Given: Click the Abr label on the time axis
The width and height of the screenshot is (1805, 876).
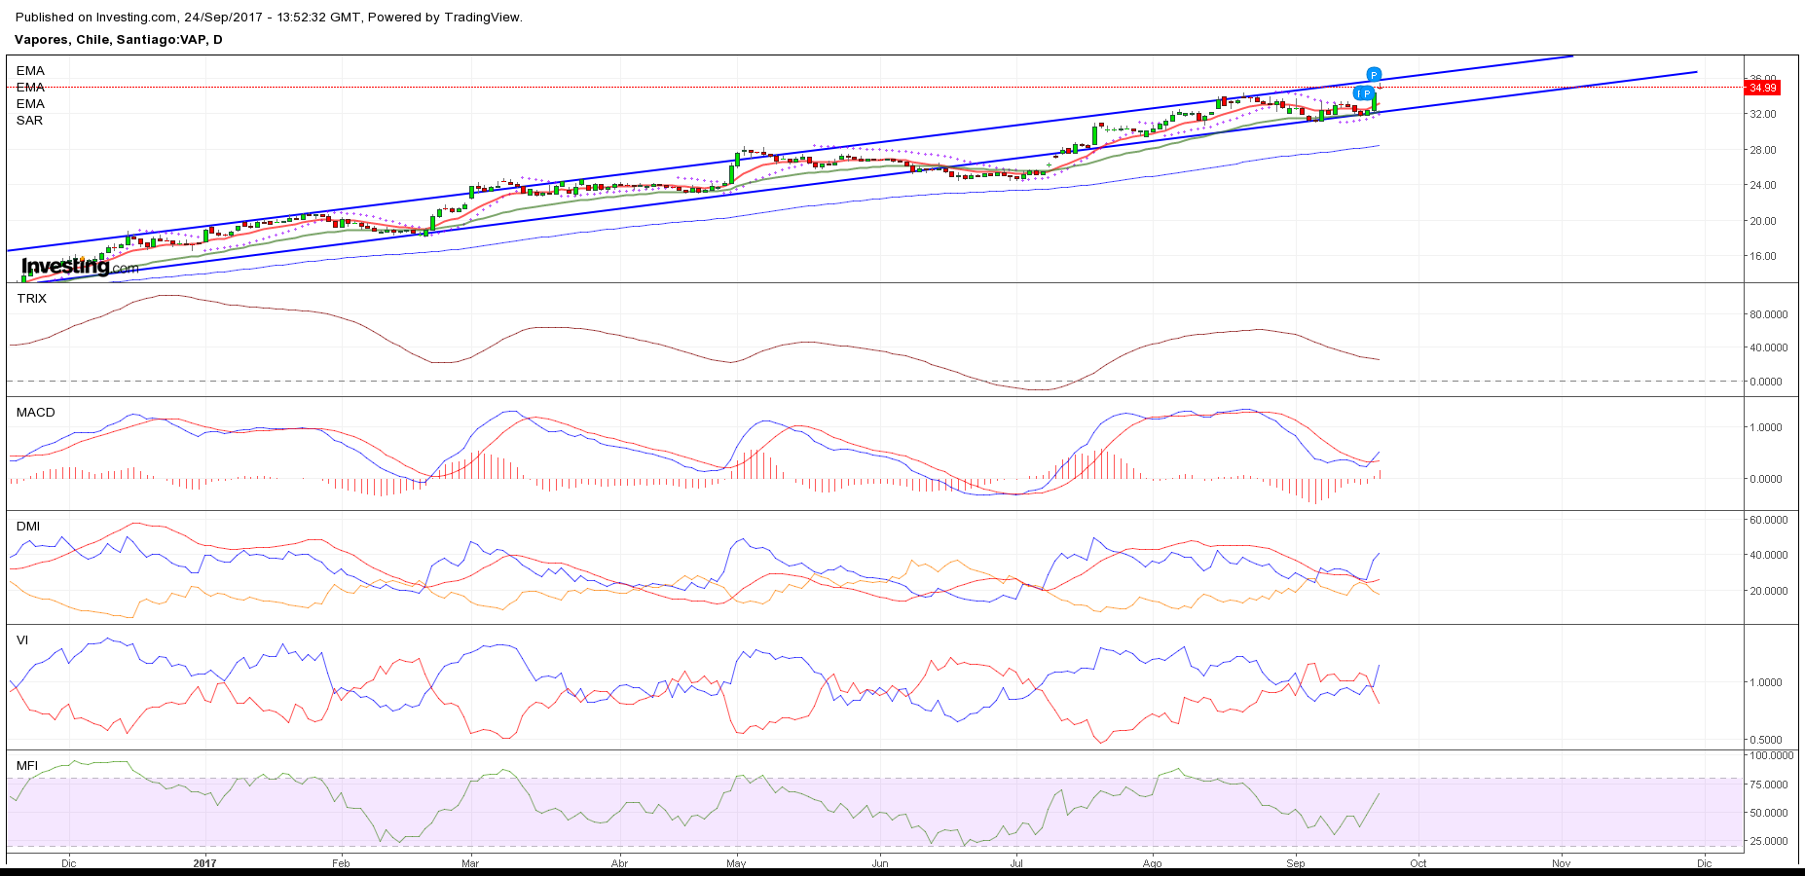Looking at the screenshot, I should pyautogui.click(x=619, y=863).
